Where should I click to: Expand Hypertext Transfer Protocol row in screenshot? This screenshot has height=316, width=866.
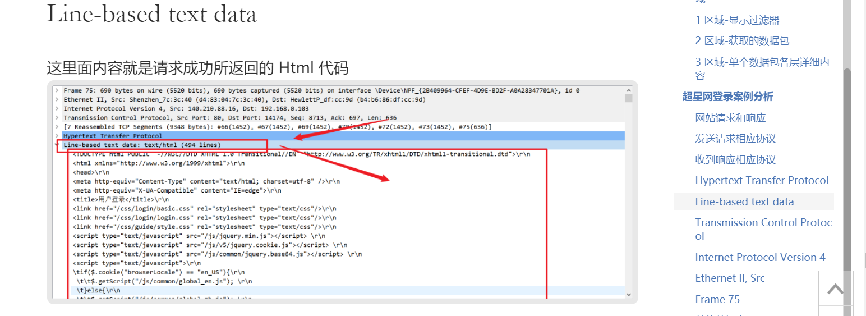pyautogui.click(x=56, y=136)
